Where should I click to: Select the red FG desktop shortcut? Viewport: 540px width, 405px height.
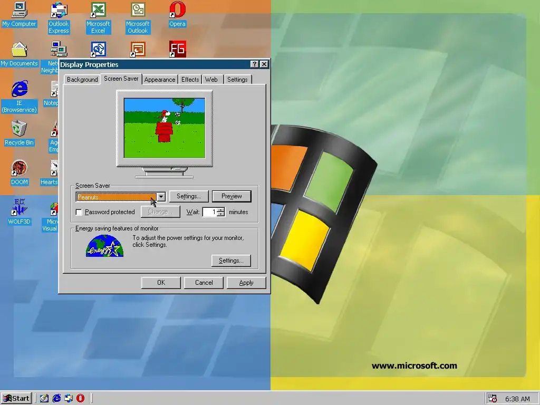pos(177,50)
